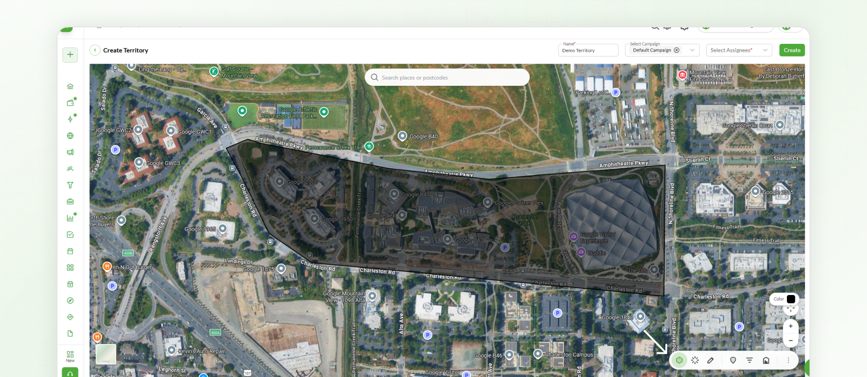Click the Google 1875 map pin
This screenshot has height=377, width=867.
pos(281,268)
